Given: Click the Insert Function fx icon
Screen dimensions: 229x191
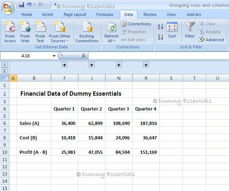Looking at the screenshot, I should point(84,56).
